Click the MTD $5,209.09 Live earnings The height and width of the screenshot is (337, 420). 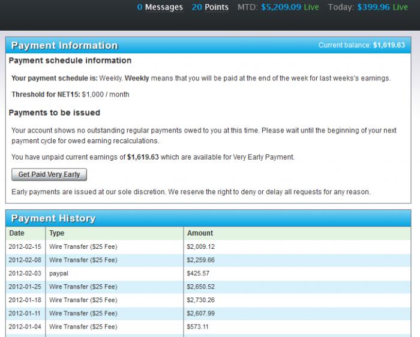click(278, 7)
